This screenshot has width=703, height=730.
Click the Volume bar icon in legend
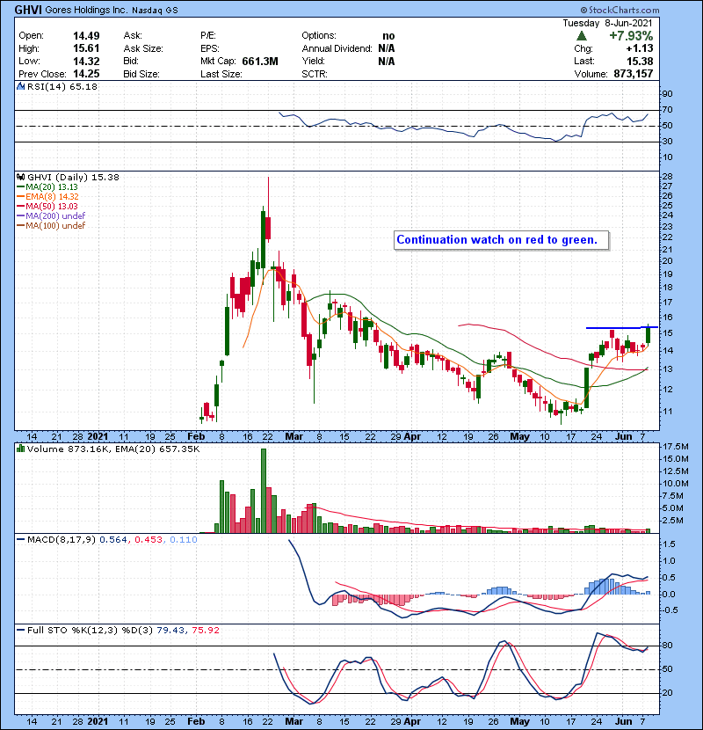pyautogui.click(x=20, y=449)
